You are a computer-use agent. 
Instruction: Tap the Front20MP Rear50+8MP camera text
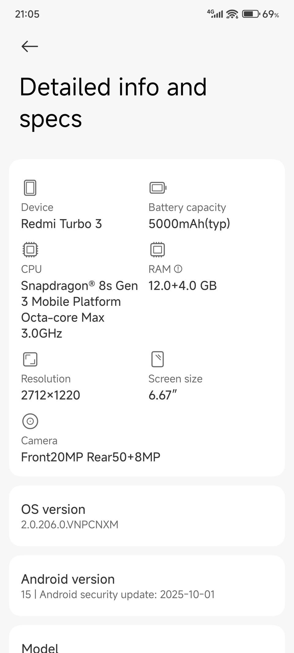[x=91, y=457]
